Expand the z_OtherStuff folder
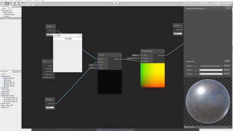The width and height of the screenshot is (233, 131). [1, 105]
